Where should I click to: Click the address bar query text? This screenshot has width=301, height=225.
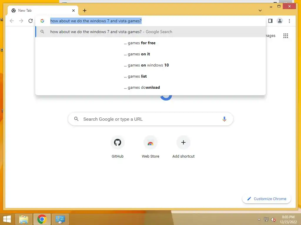tap(96, 21)
